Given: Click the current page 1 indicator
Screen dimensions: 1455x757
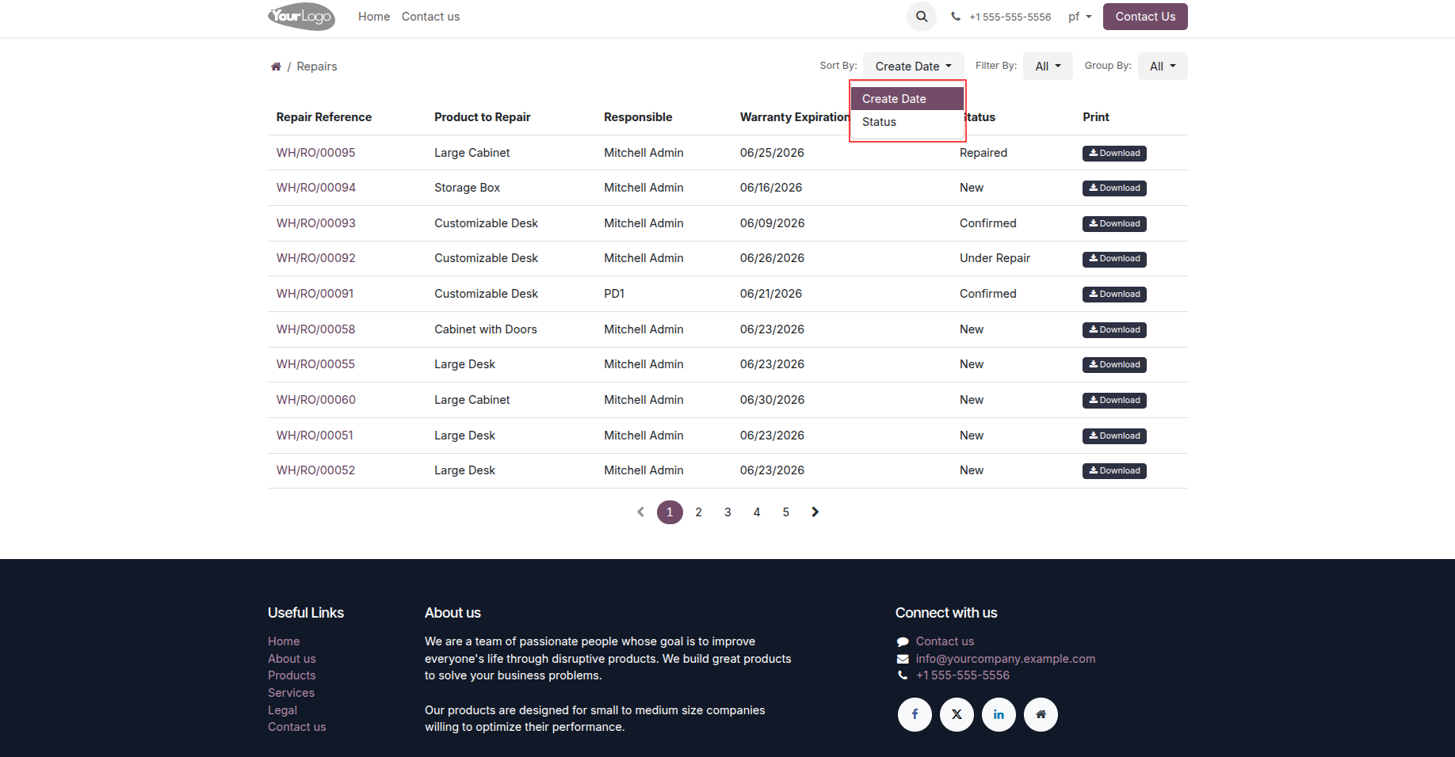Looking at the screenshot, I should pos(670,512).
